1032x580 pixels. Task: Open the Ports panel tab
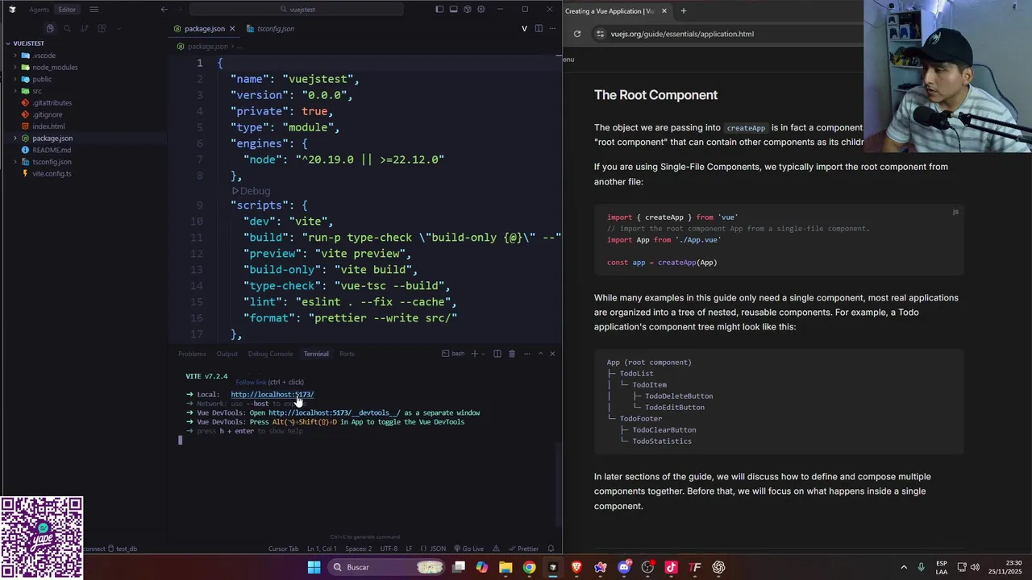[347, 354]
